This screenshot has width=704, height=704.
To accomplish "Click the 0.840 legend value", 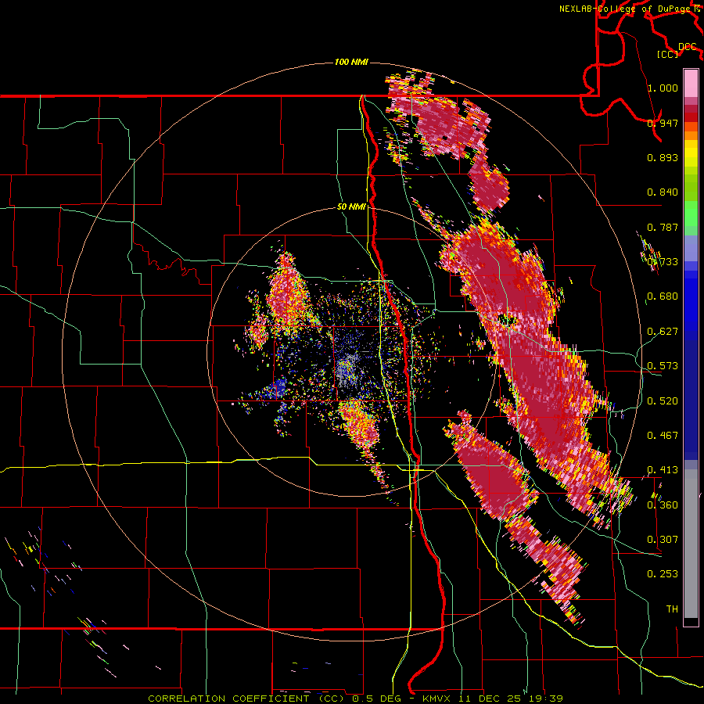I will [x=663, y=192].
